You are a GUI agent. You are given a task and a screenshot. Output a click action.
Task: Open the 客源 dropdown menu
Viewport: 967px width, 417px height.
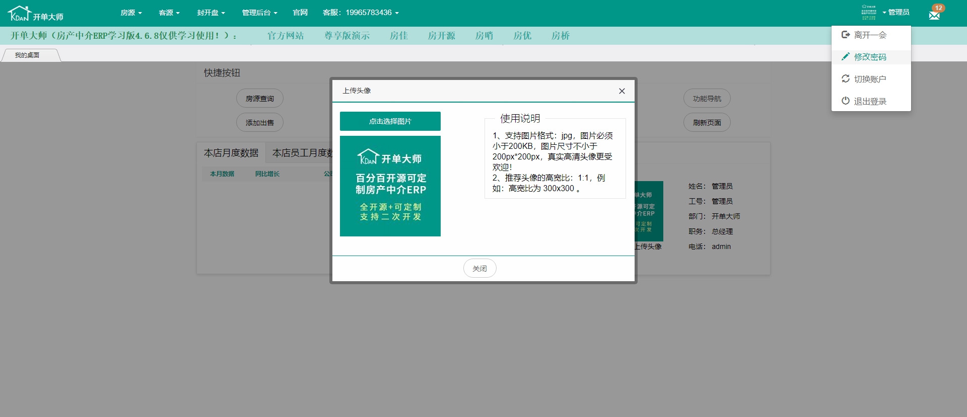pyautogui.click(x=169, y=13)
